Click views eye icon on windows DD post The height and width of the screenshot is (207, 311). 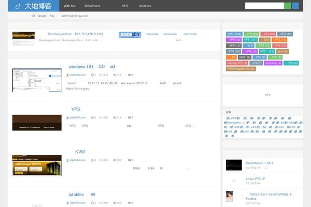(x=115, y=75)
